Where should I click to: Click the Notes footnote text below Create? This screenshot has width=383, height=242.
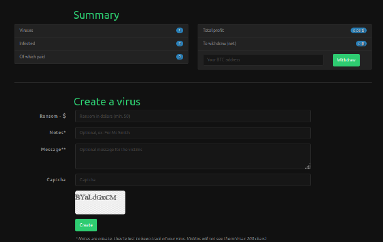pyautogui.click(x=171, y=239)
